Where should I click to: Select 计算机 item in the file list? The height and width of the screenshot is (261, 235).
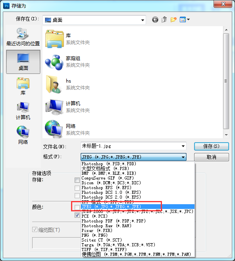point(67,107)
